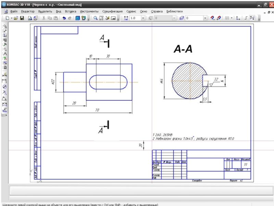Screen dimensions: 274x206
Task: Click the New document icon
Action: (x=7, y=18)
